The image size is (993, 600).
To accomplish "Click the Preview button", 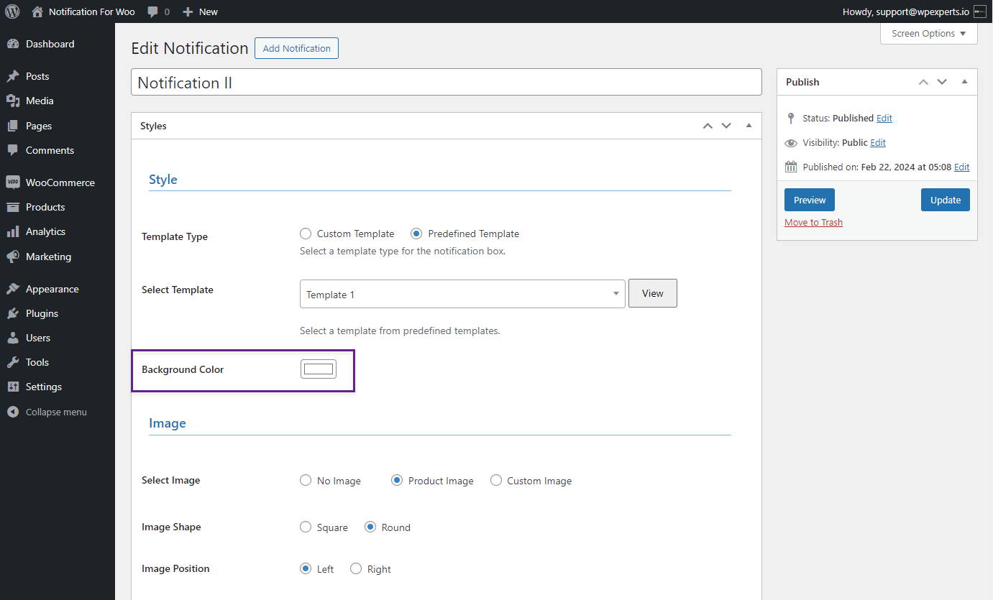I will (810, 200).
